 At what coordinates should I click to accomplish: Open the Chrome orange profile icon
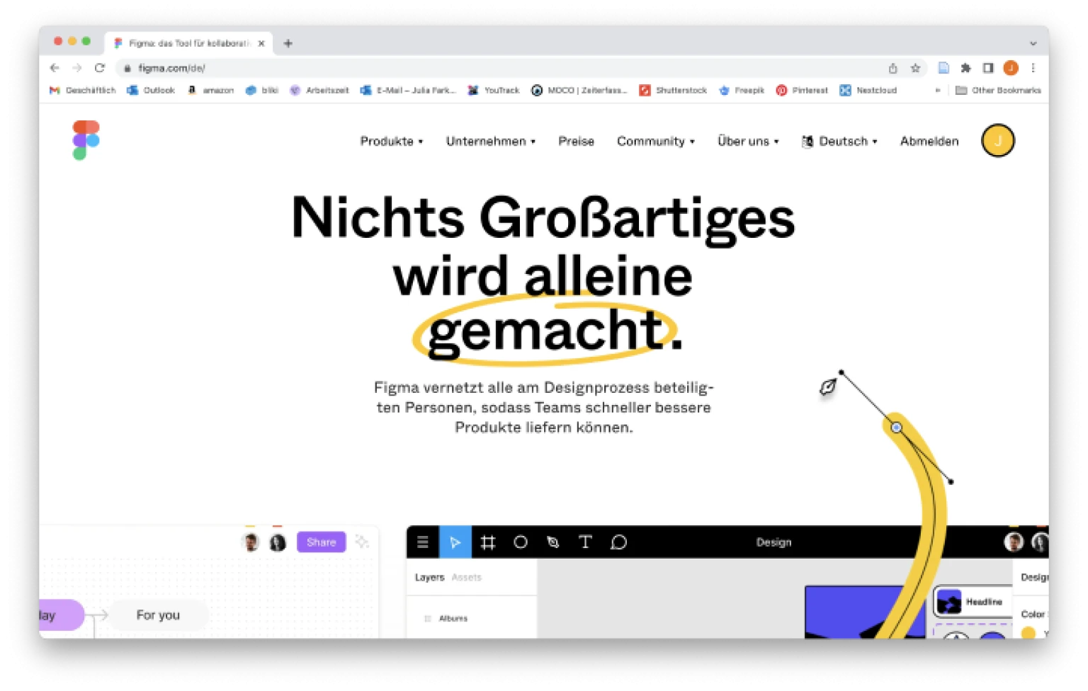(x=1011, y=68)
